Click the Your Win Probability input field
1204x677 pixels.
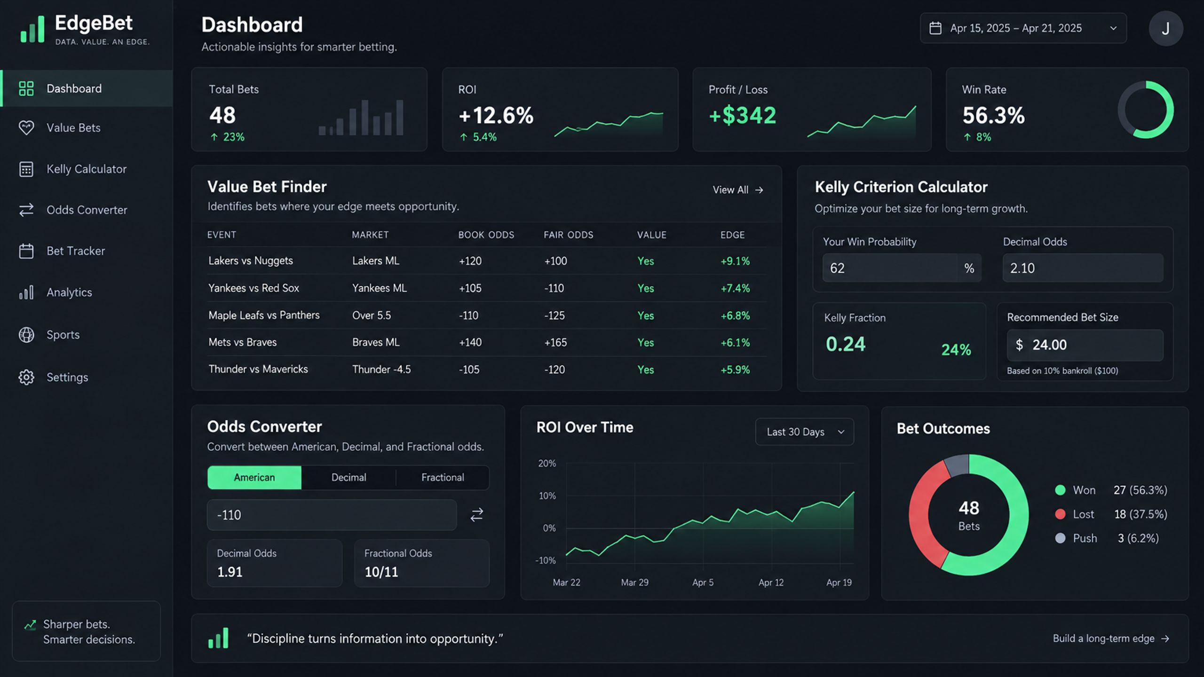coord(902,268)
